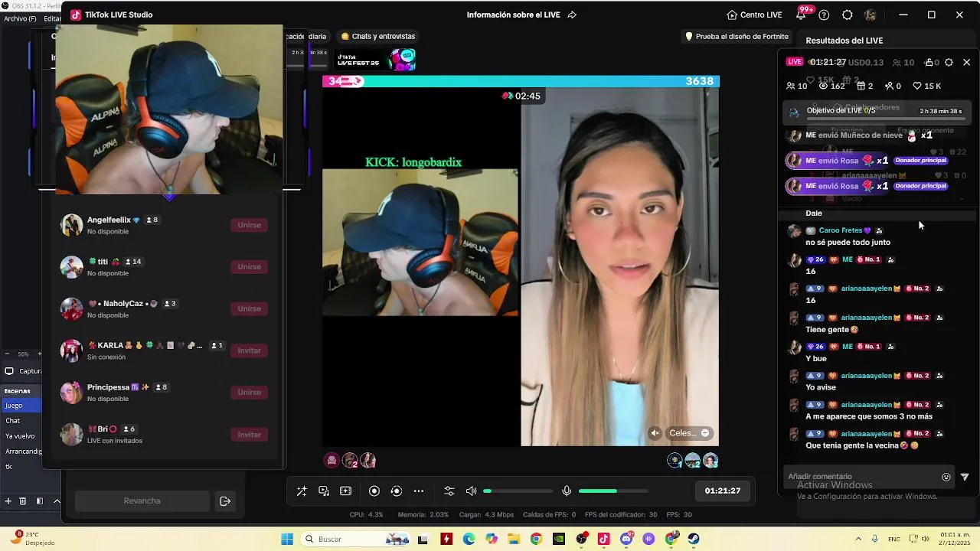Start recording with the record button

pos(374,491)
